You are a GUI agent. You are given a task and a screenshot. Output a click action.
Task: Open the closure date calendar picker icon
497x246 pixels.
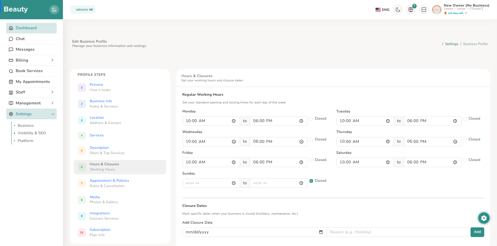coord(321,232)
